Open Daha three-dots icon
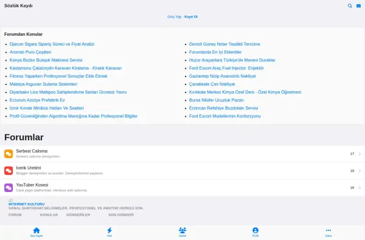 coord(328,230)
